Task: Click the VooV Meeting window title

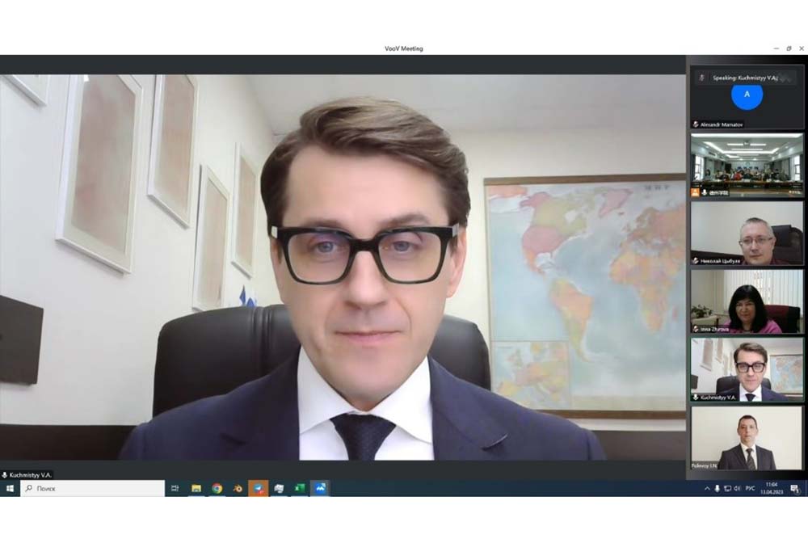Action: pos(403,48)
